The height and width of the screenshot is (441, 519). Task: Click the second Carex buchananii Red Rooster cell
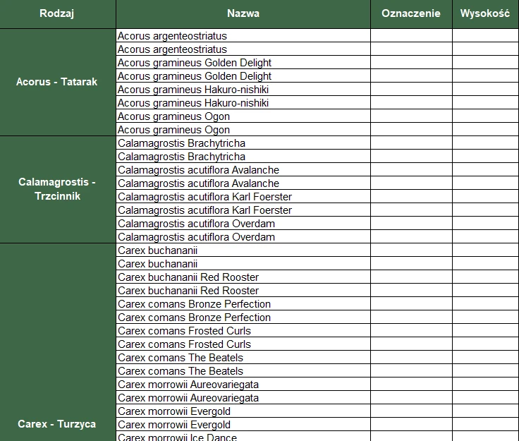tap(243, 291)
